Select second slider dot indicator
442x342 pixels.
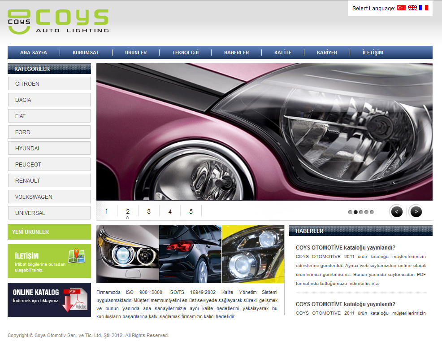(355, 212)
